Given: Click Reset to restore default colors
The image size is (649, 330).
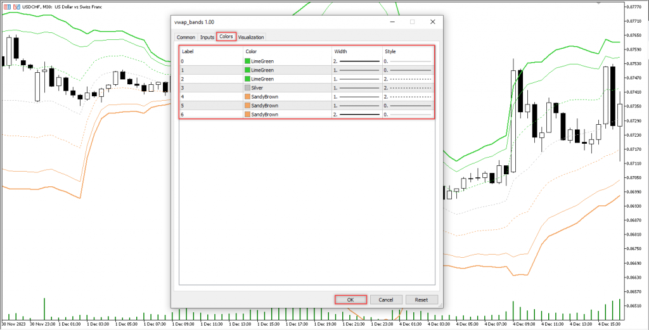Looking at the screenshot, I should [x=421, y=300].
